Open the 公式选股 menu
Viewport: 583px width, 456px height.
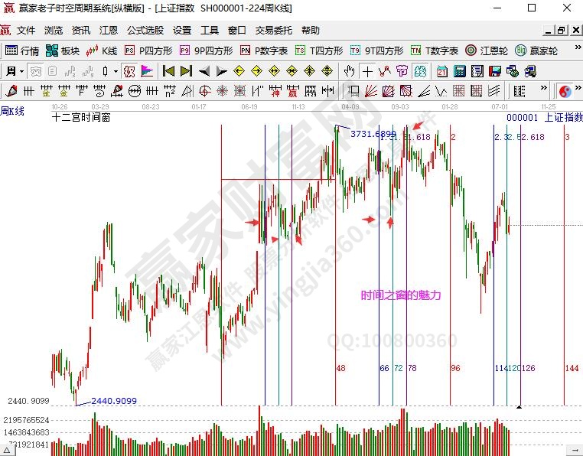click(145, 31)
